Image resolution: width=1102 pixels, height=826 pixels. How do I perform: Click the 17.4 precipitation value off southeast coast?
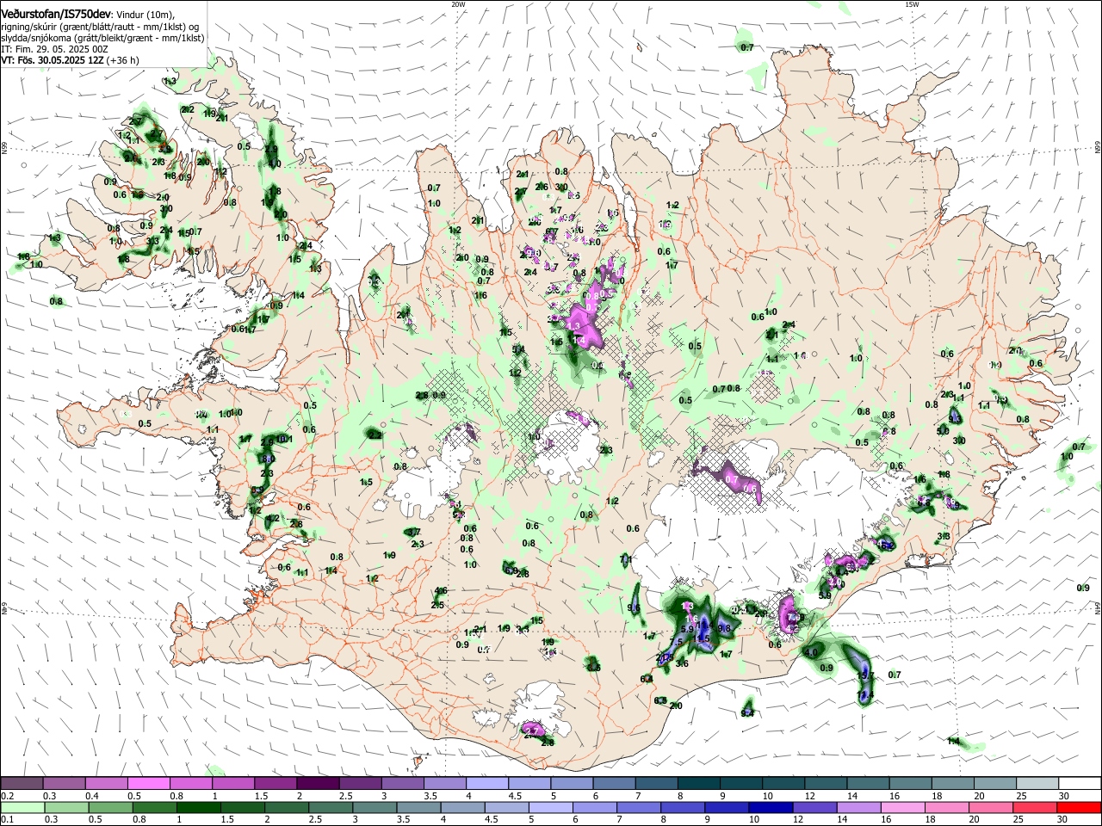pos(865,695)
